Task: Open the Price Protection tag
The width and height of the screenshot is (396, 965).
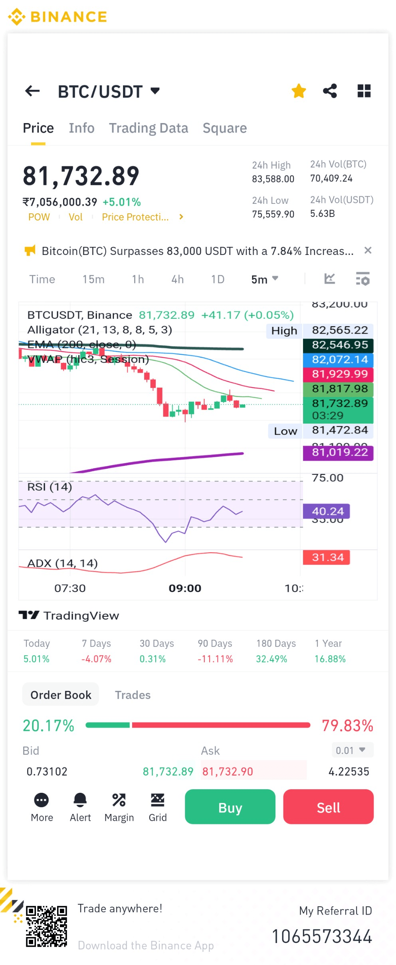Action: [135, 217]
